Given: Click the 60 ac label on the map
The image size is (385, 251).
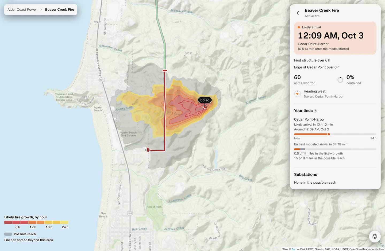Looking at the screenshot, I should click(205, 100).
